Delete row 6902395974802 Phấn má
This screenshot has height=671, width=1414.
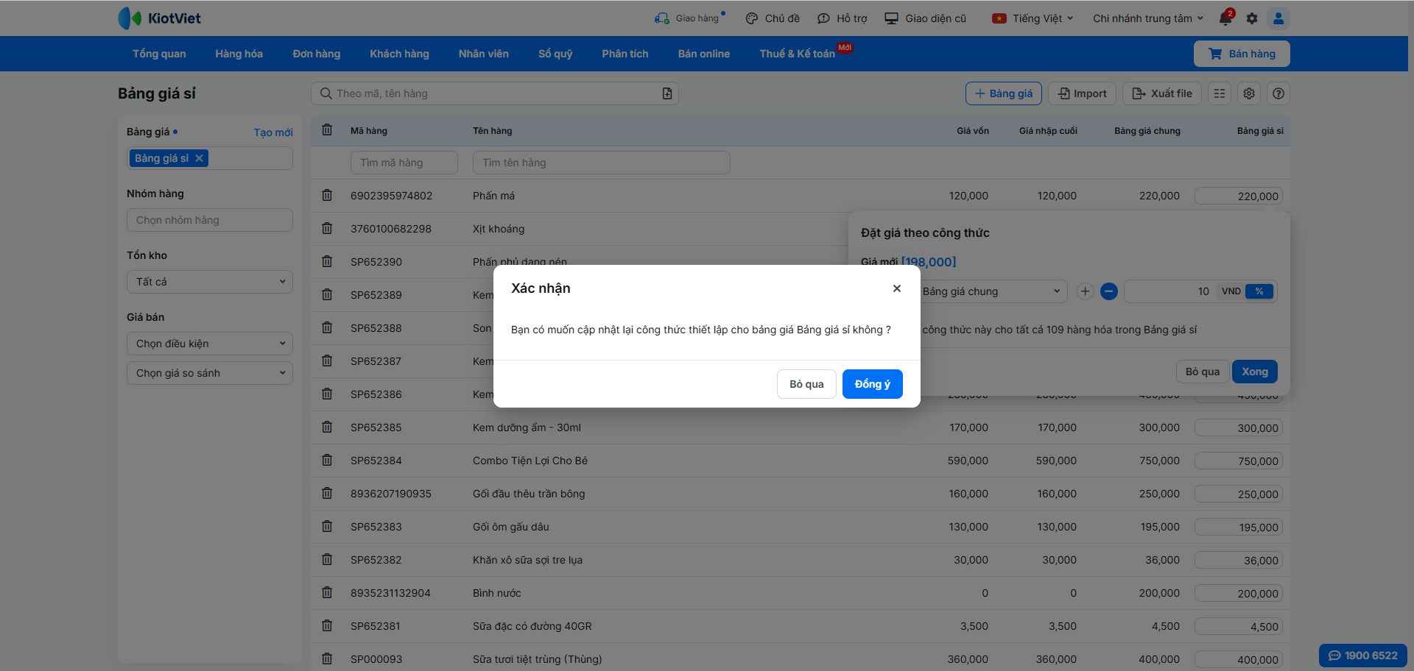327,195
